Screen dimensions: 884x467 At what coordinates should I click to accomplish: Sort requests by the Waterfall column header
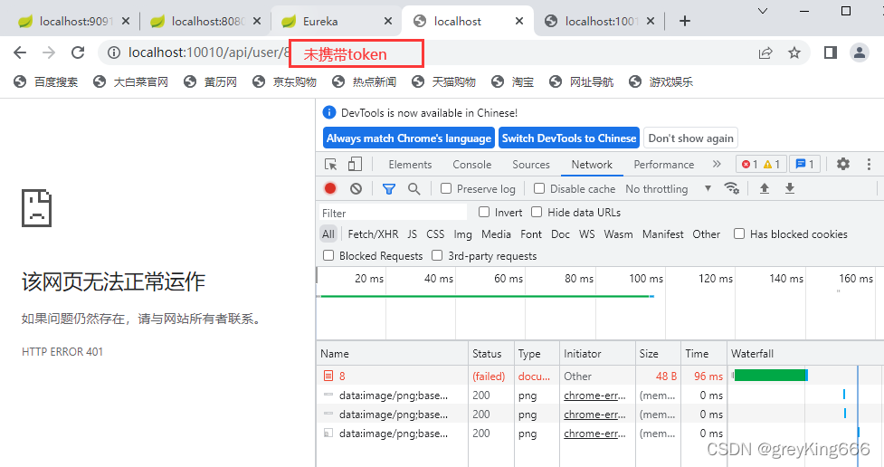(805, 354)
